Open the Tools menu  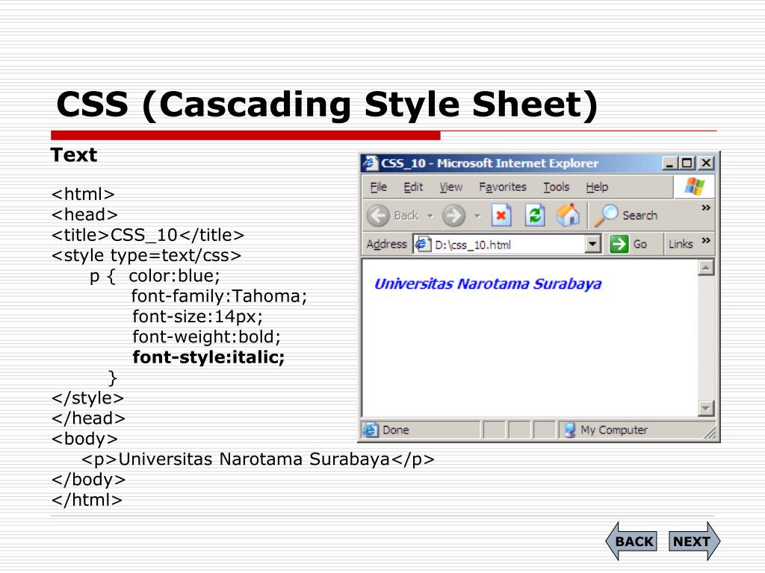[556, 187]
